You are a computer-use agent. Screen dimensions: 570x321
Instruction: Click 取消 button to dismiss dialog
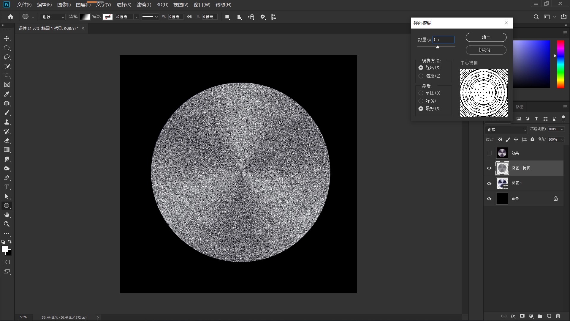tap(486, 49)
